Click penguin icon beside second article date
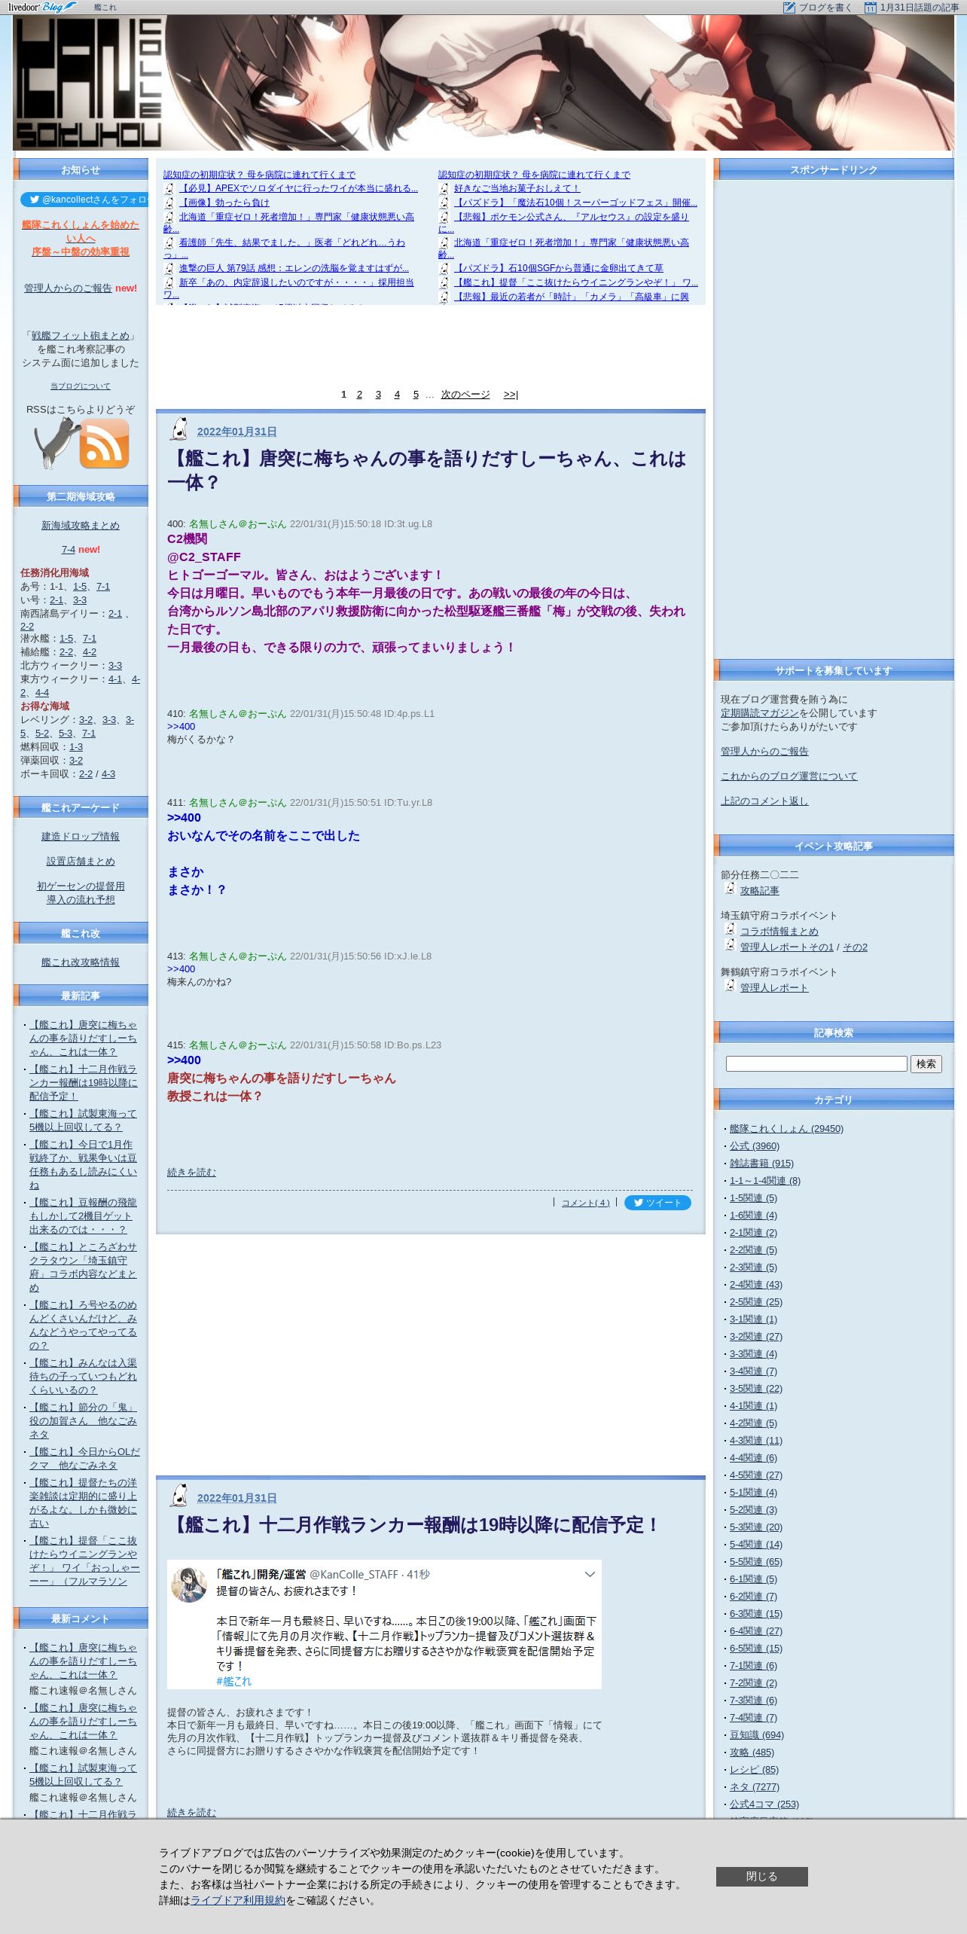The height and width of the screenshot is (1934, 967). point(178,1496)
